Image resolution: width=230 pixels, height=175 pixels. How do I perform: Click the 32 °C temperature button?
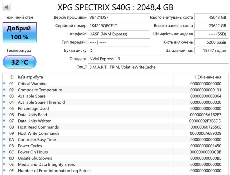tap(19, 62)
